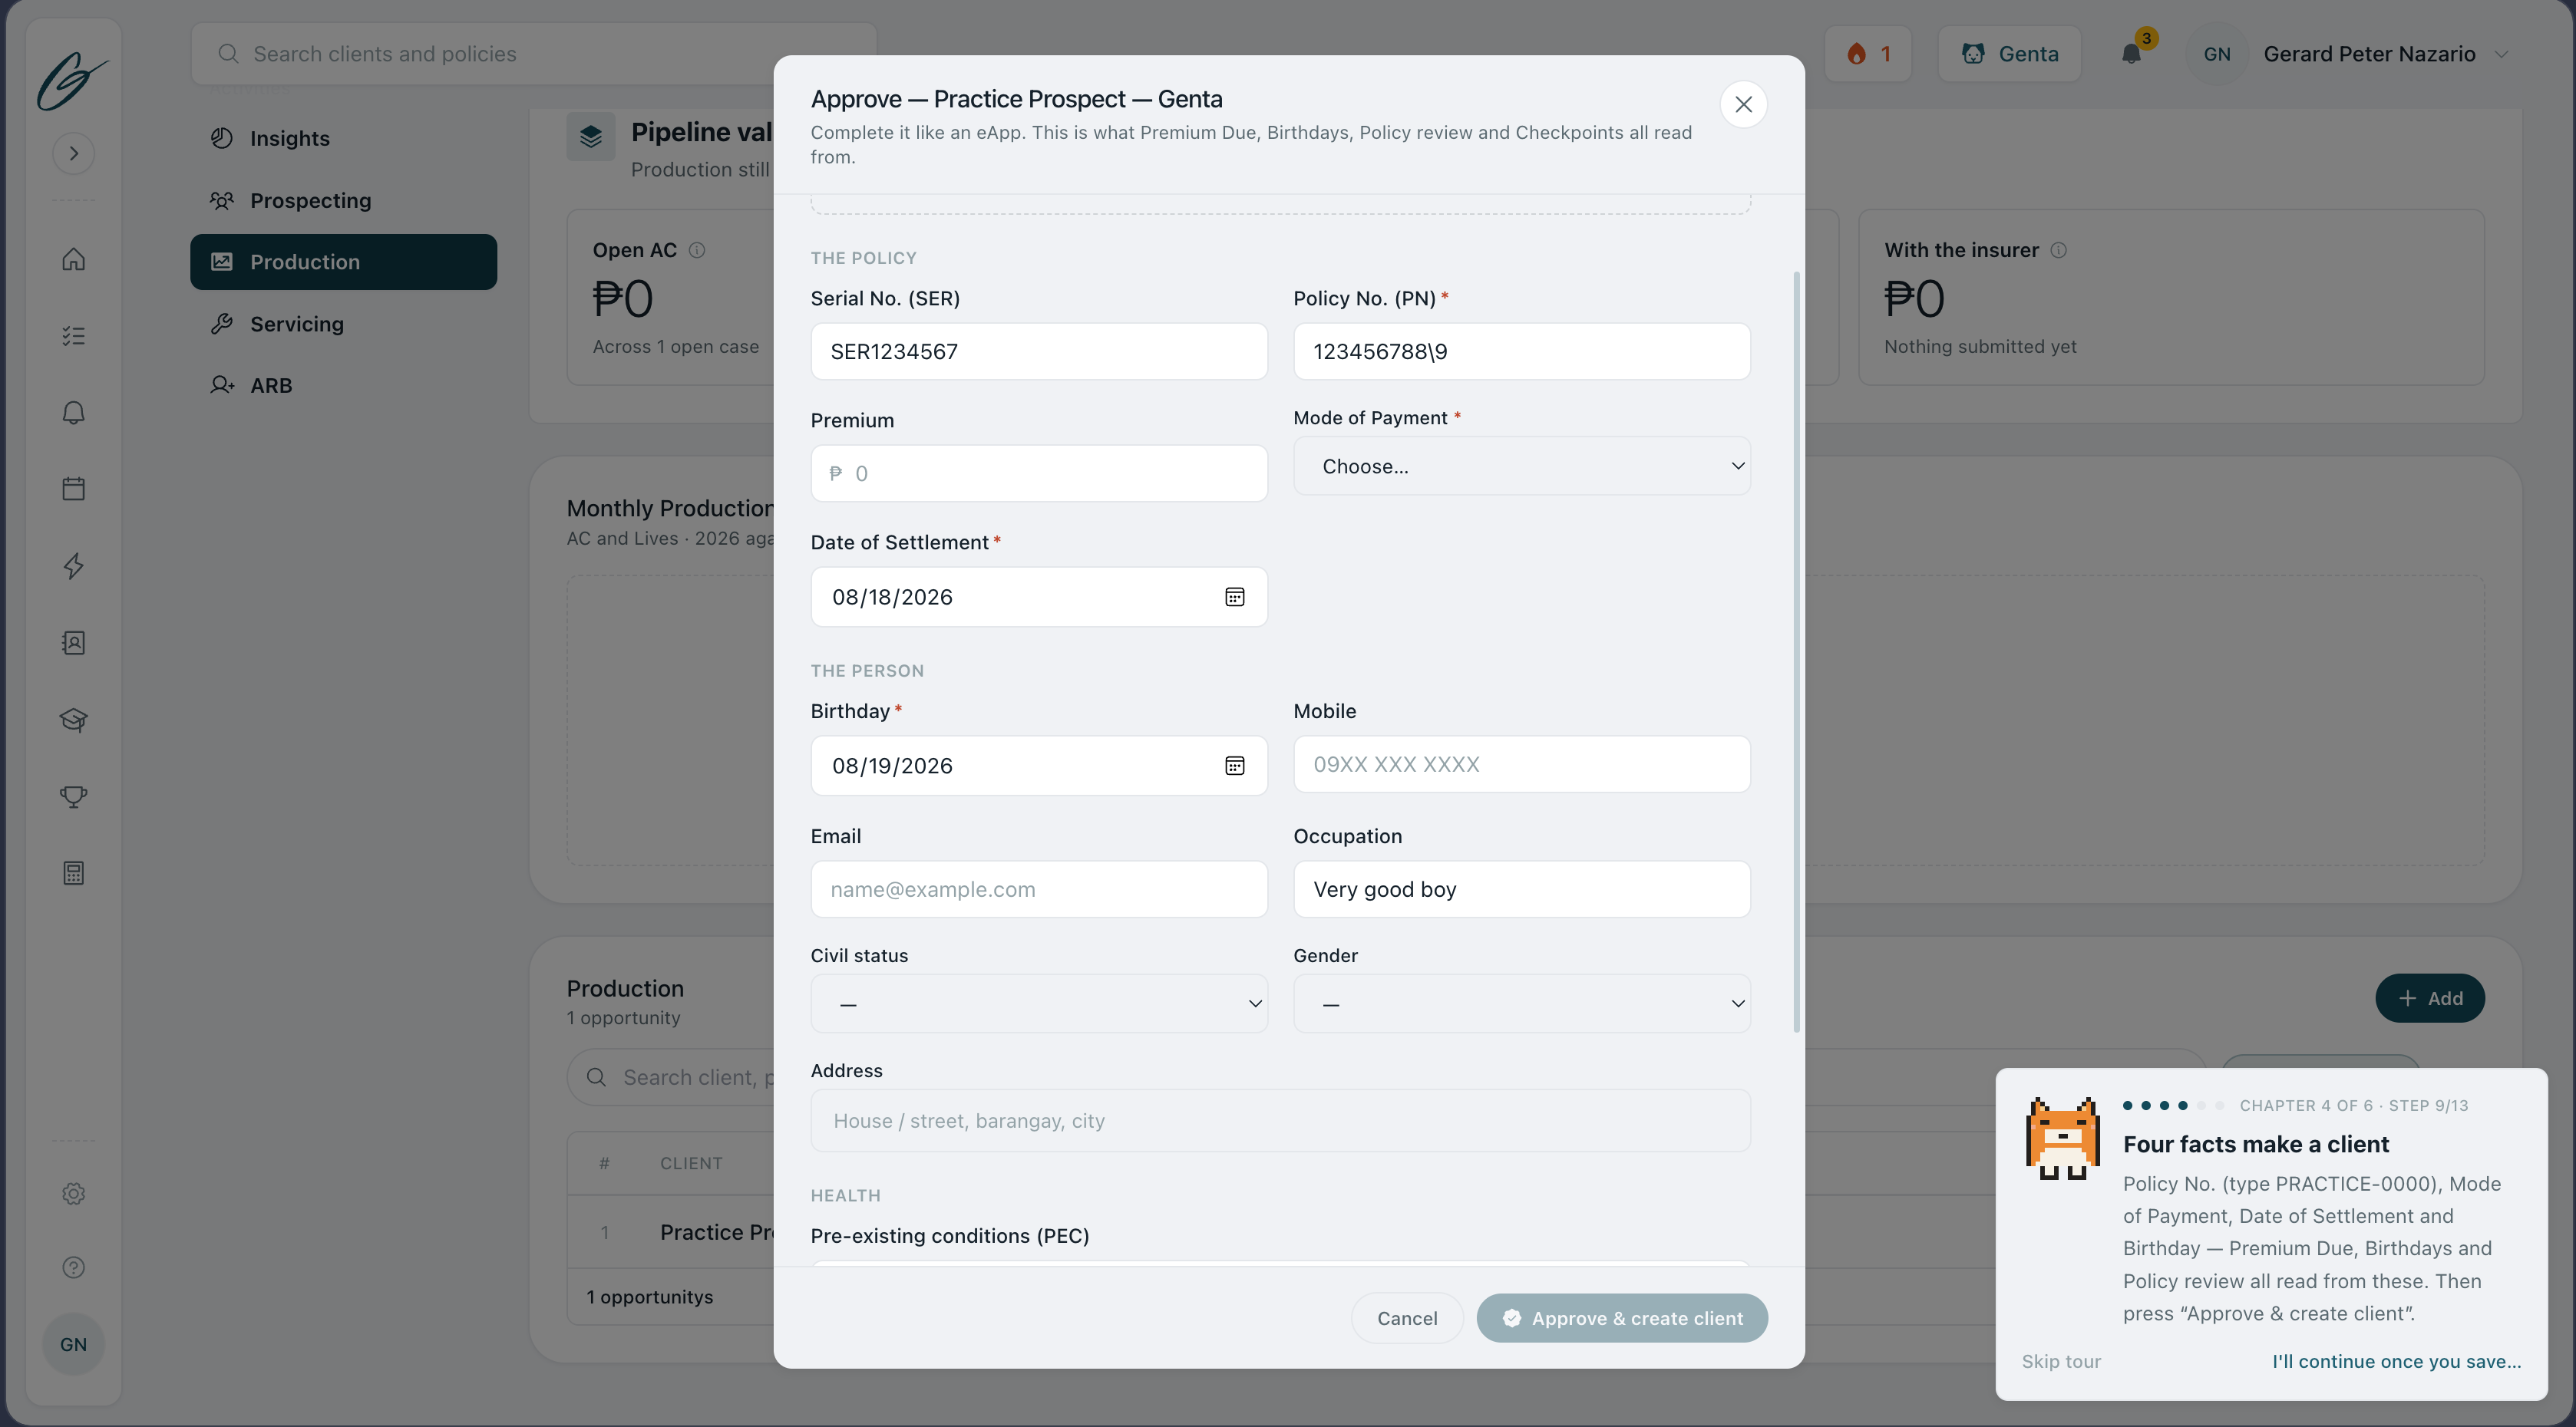The height and width of the screenshot is (1427, 2576).
Task: Click the Date of Settlement date field
Action: click(1039, 598)
